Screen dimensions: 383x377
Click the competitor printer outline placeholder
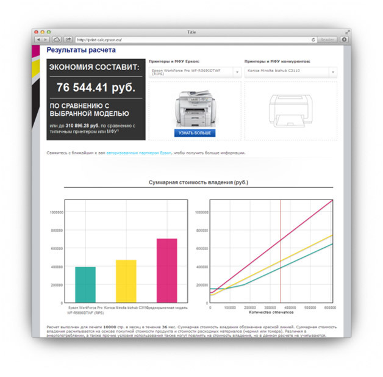tap(291, 110)
